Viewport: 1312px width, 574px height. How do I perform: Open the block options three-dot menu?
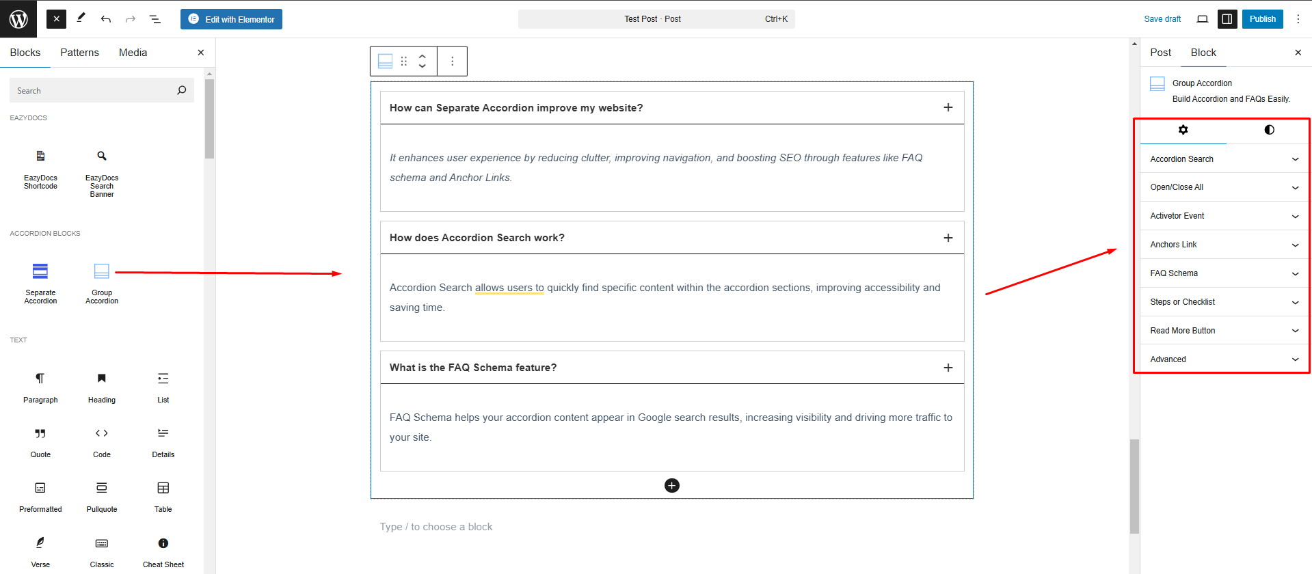(x=452, y=61)
